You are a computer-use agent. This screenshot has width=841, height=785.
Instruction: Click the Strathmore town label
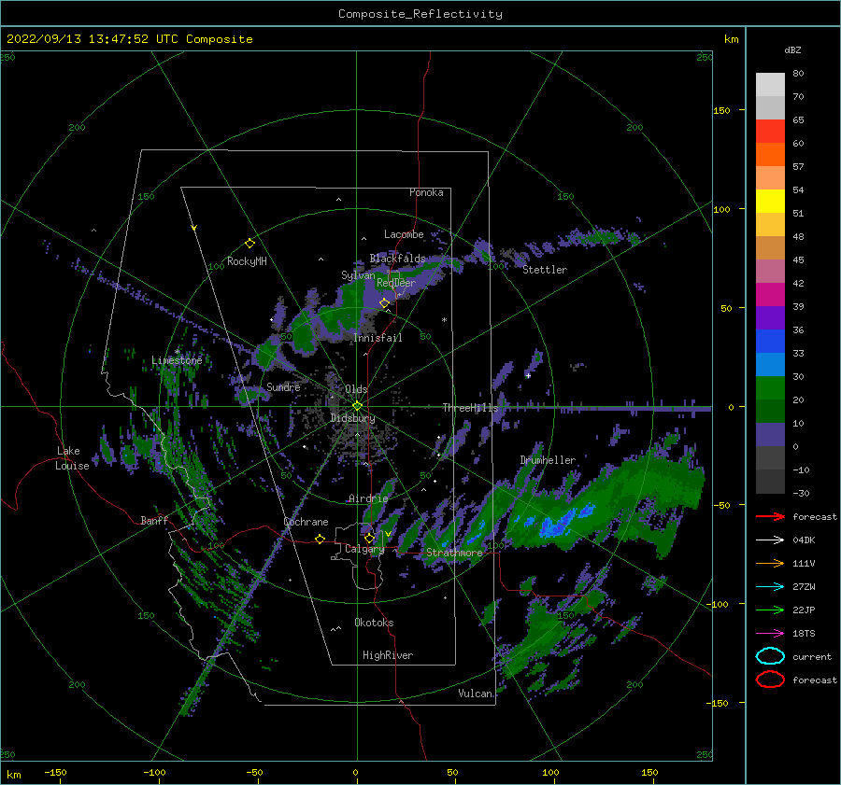click(454, 553)
